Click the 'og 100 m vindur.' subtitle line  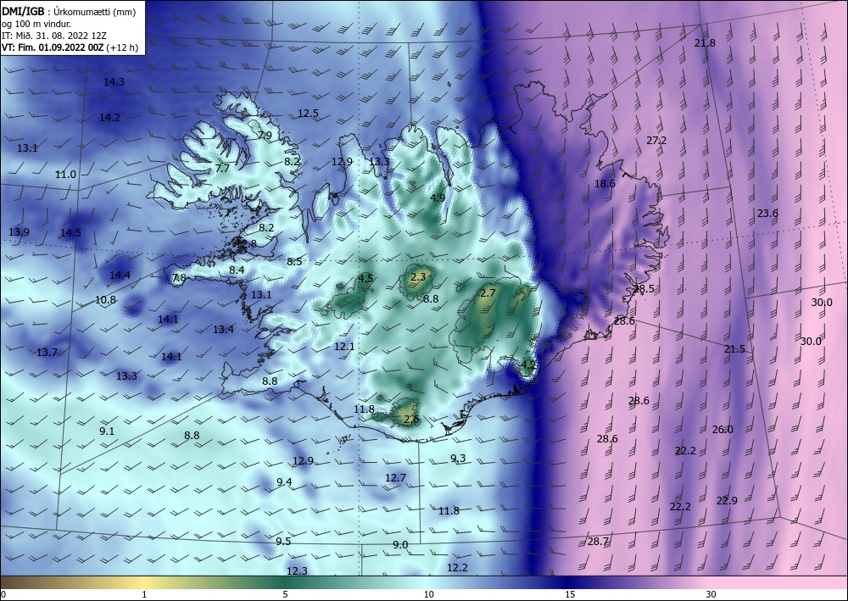[36, 24]
